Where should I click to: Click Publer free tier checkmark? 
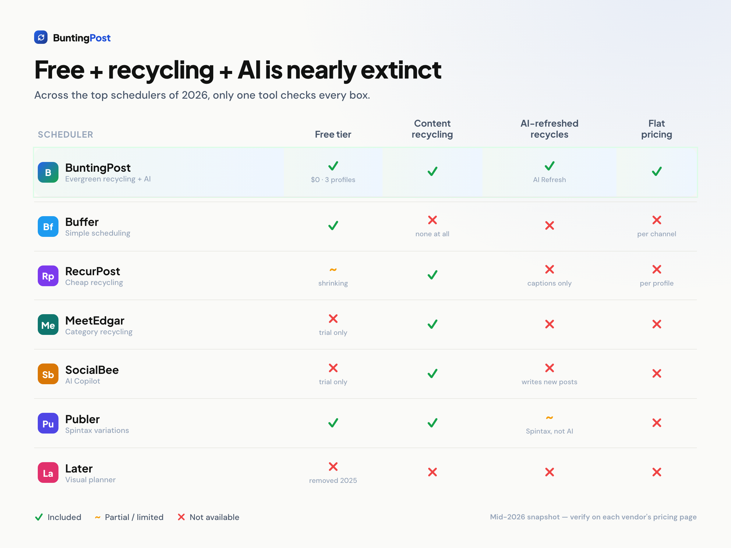click(333, 423)
